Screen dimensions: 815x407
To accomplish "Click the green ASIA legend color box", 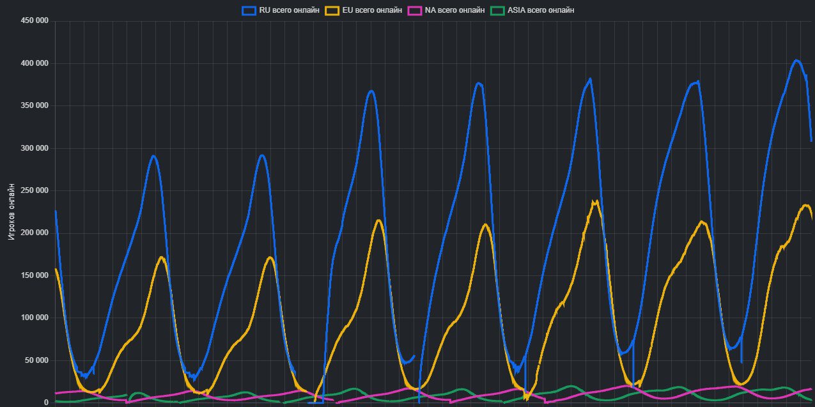I will click(x=498, y=10).
